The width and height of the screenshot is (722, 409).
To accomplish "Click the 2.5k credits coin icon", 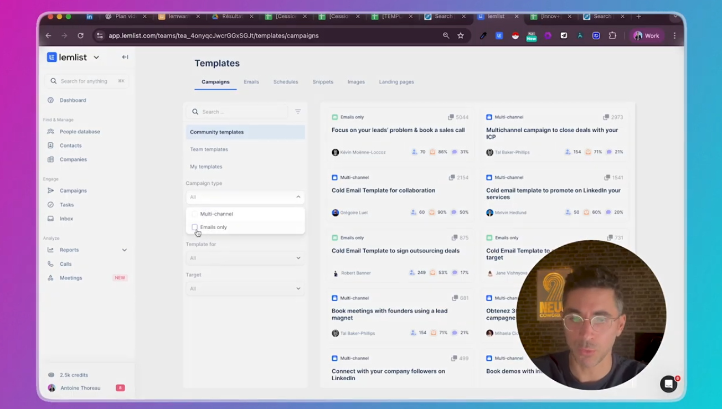I will tap(51, 375).
